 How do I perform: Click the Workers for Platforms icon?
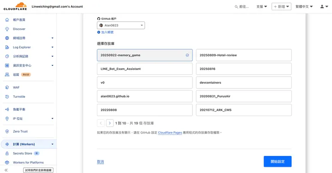tap(7, 162)
